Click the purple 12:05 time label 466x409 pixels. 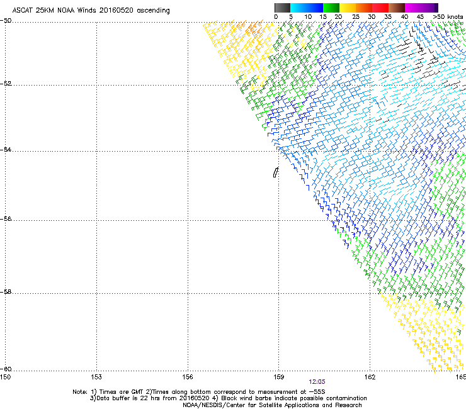tap(317, 382)
